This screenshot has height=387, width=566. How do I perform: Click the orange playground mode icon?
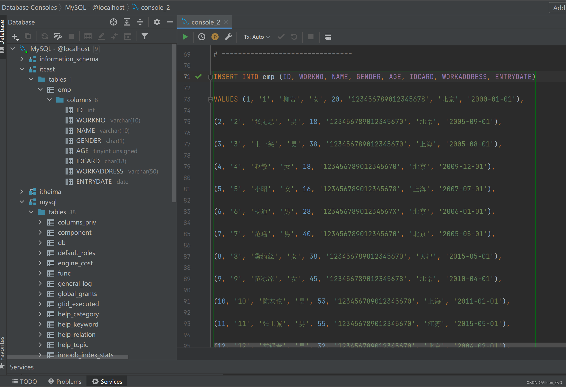[215, 37]
